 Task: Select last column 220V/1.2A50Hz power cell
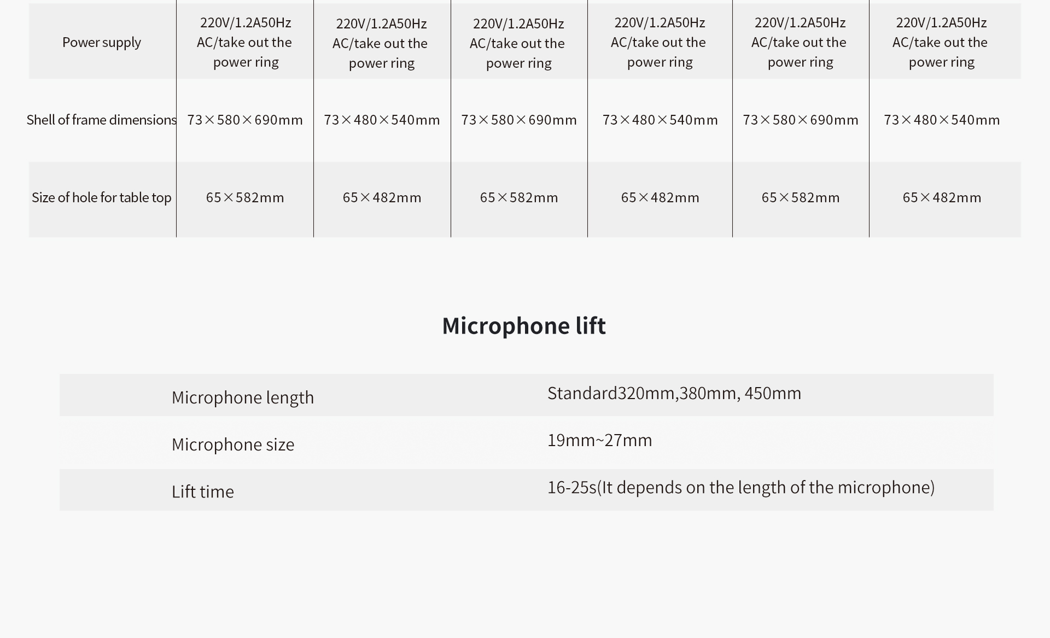(x=941, y=42)
